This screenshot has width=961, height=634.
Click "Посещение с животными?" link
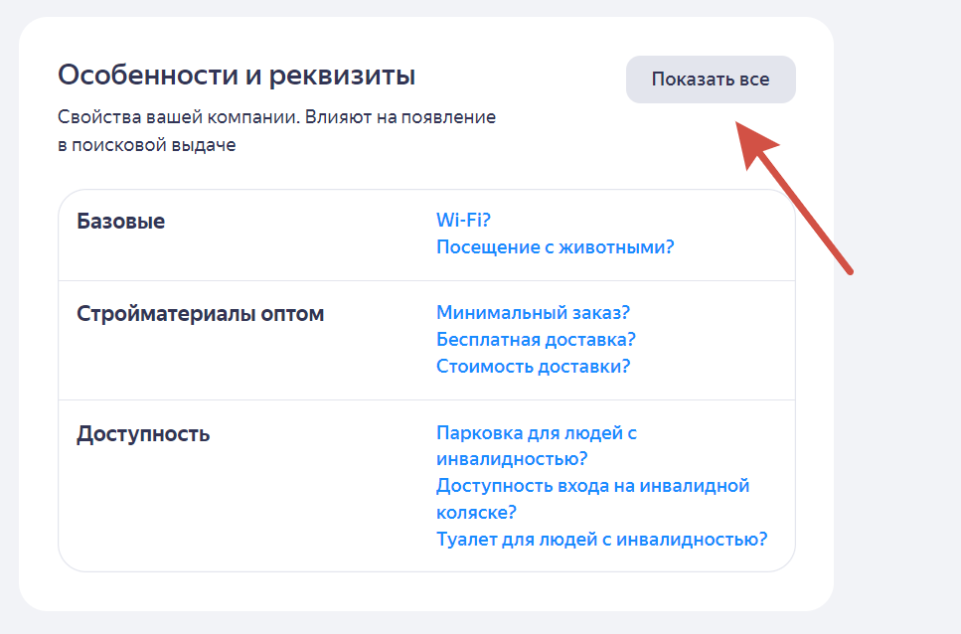[555, 246]
